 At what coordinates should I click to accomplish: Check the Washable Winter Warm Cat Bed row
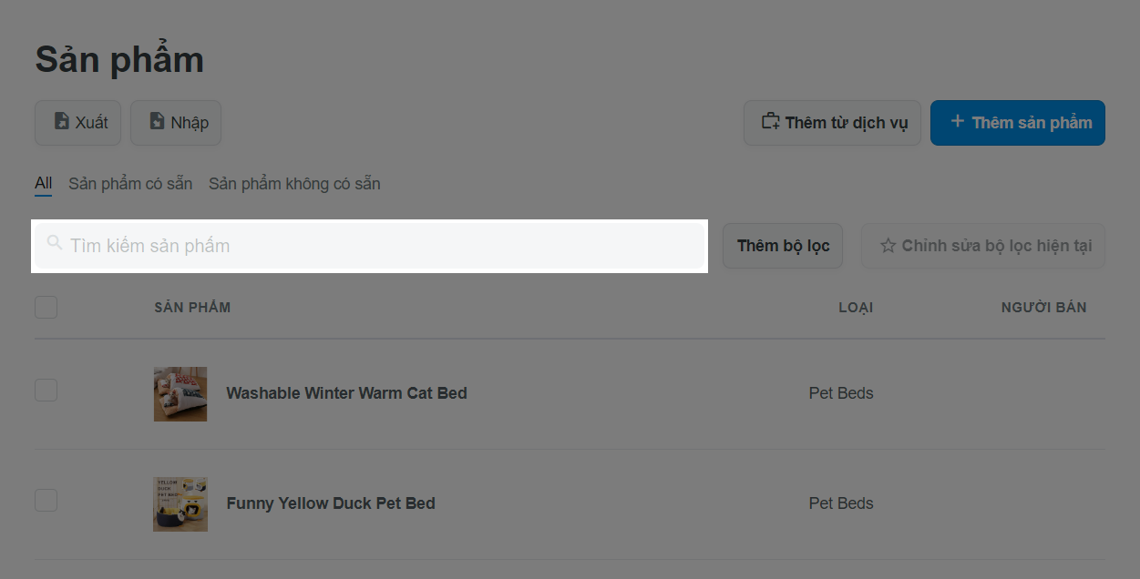(x=46, y=390)
